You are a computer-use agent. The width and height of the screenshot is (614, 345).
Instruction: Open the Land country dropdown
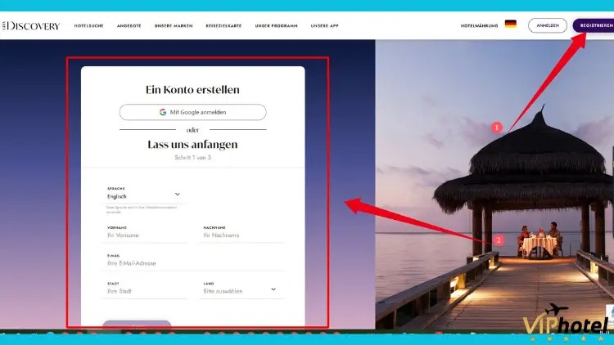273,289
